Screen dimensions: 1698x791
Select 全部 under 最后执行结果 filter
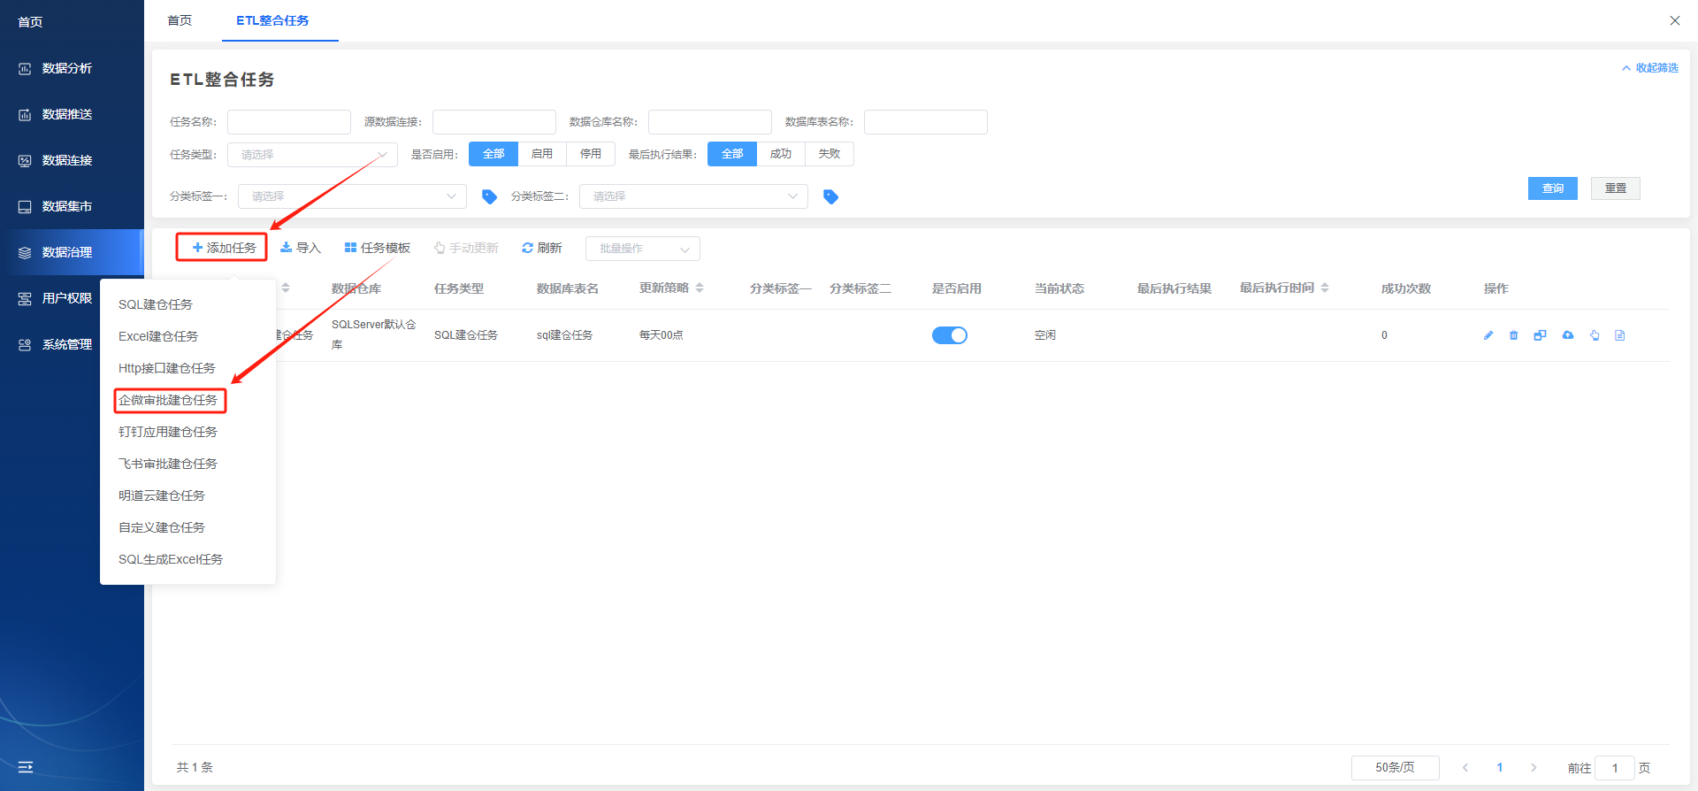pos(732,154)
